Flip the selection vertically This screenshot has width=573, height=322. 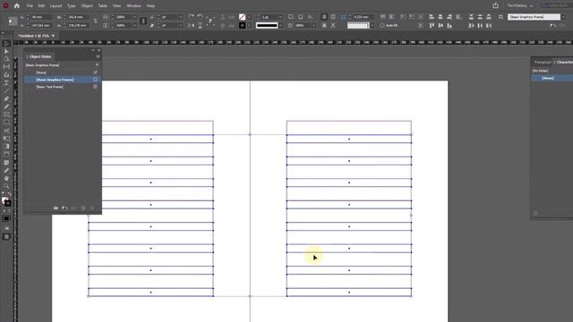[200, 25]
